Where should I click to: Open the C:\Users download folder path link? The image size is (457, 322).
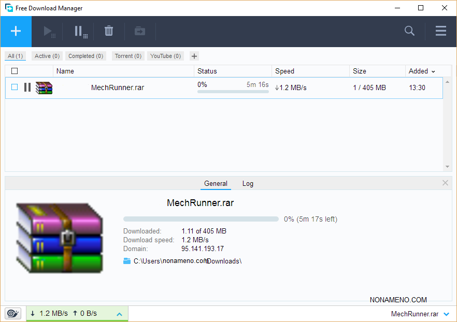point(187,261)
